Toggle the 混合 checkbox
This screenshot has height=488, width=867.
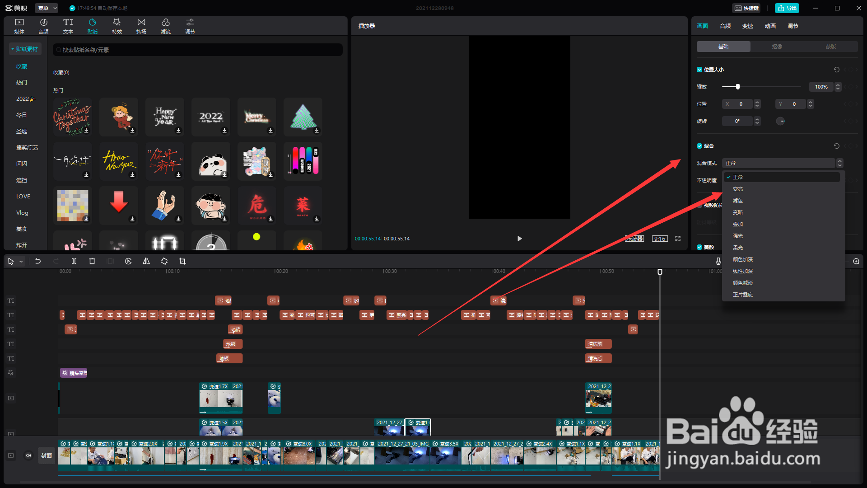pos(699,146)
